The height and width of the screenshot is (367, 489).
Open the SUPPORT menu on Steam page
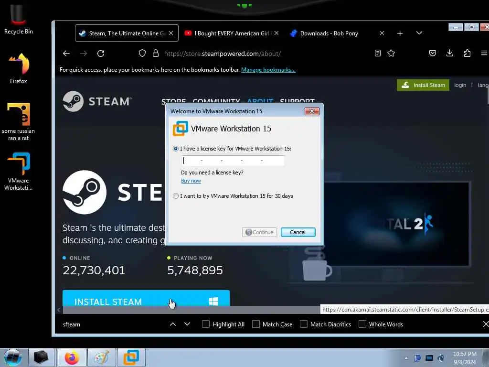tap(297, 101)
